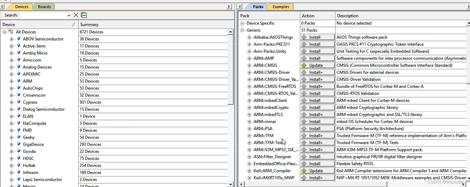
Task: Click Install+ for ARM::CMSIS-FreeRTOS
Action: tap(318, 86)
